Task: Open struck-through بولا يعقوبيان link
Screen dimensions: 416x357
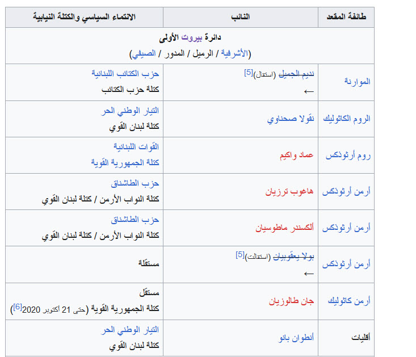Action: click(x=293, y=257)
